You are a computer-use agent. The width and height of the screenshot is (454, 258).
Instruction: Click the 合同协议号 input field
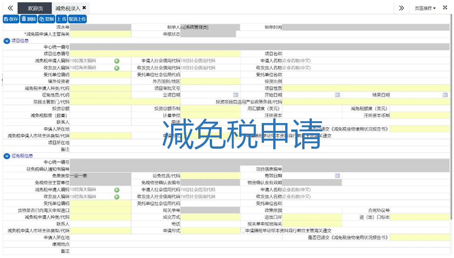(x=420, y=210)
